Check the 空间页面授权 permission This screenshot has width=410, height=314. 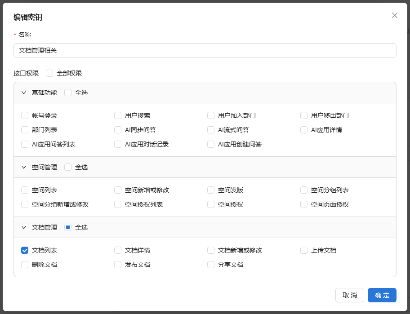pos(304,204)
